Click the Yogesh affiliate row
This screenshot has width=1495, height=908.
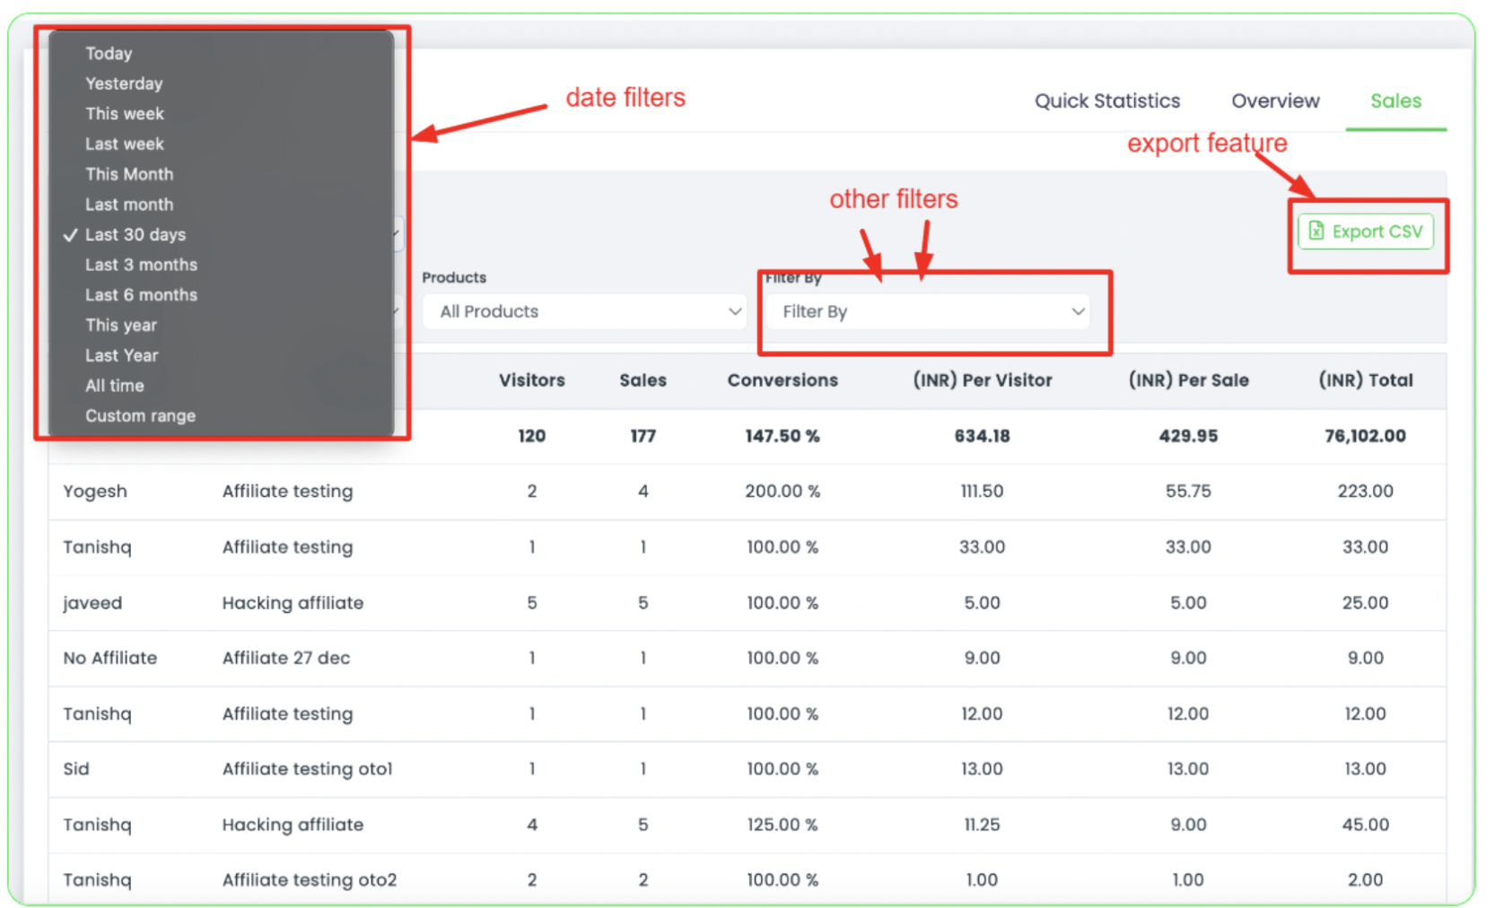coord(95,492)
